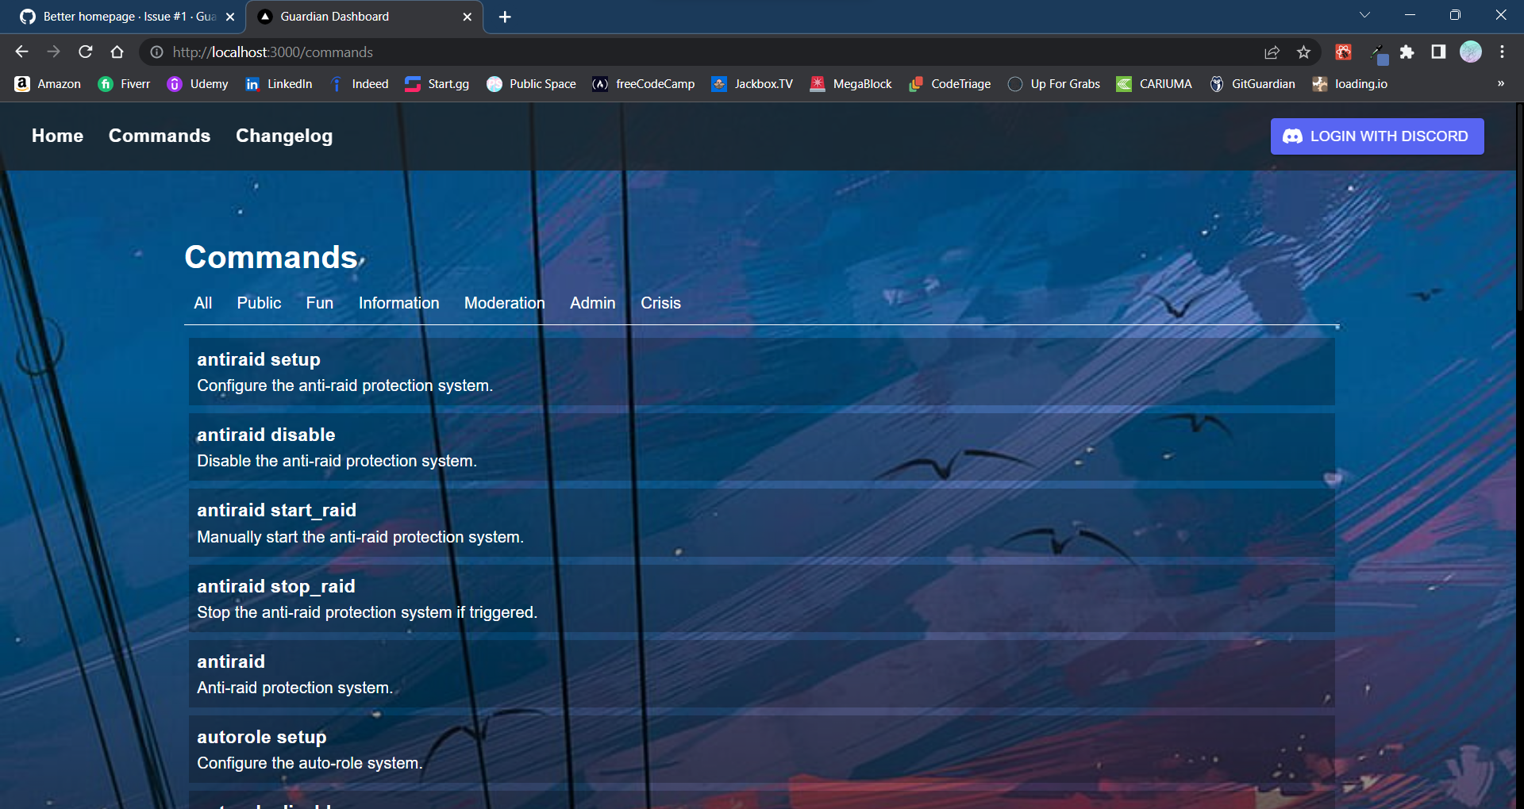Open the Jackbox.TV bookmark
This screenshot has height=809, width=1524.
[751, 84]
